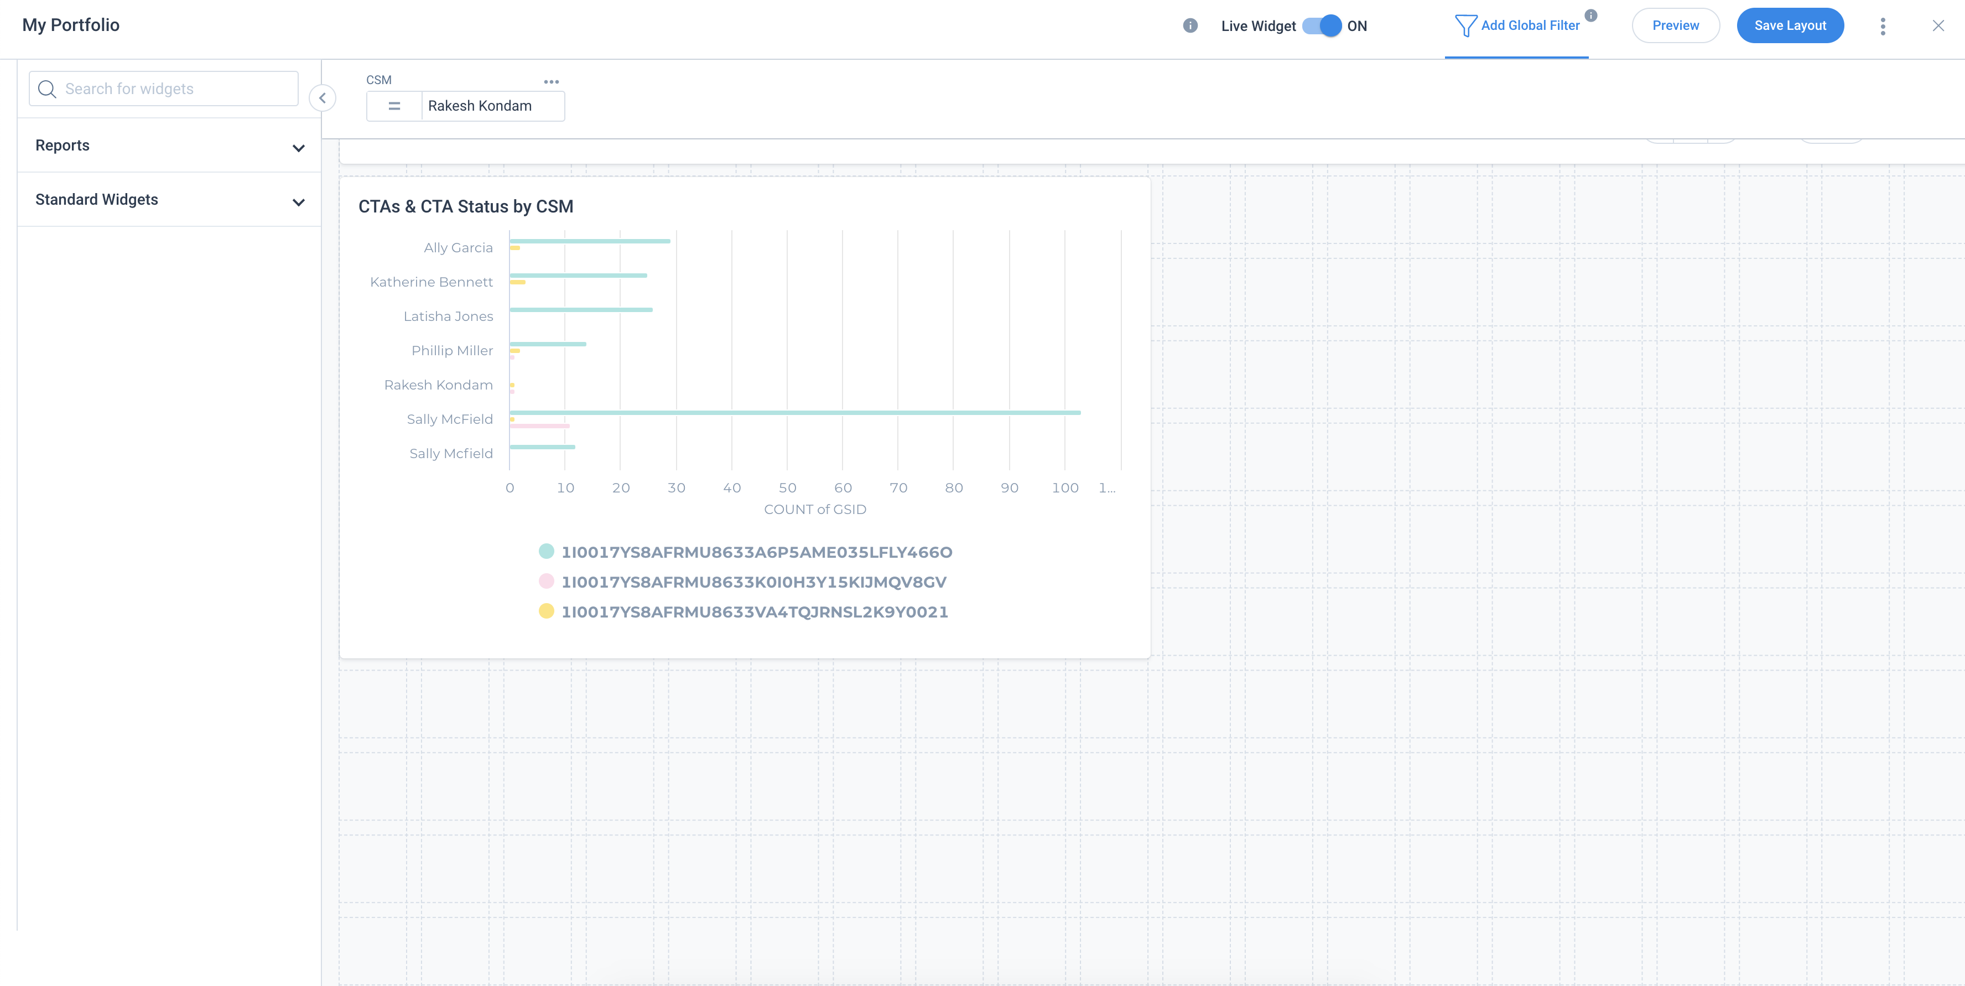Click Sally McField's pink bar
The width and height of the screenshot is (1965, 986).
tap(539, 426)
